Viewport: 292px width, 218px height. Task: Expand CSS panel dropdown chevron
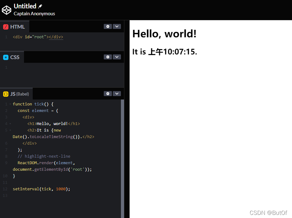(x=117, y=57)
